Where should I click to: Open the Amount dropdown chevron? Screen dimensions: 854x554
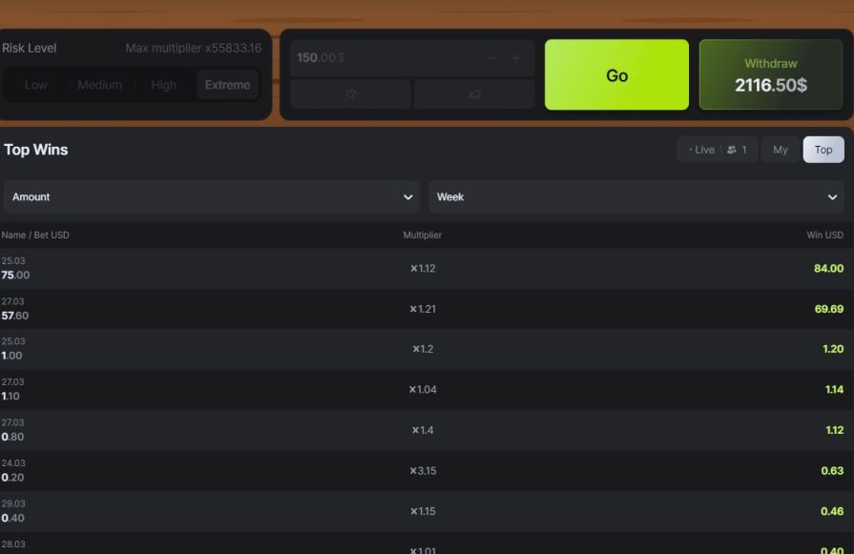408,197
